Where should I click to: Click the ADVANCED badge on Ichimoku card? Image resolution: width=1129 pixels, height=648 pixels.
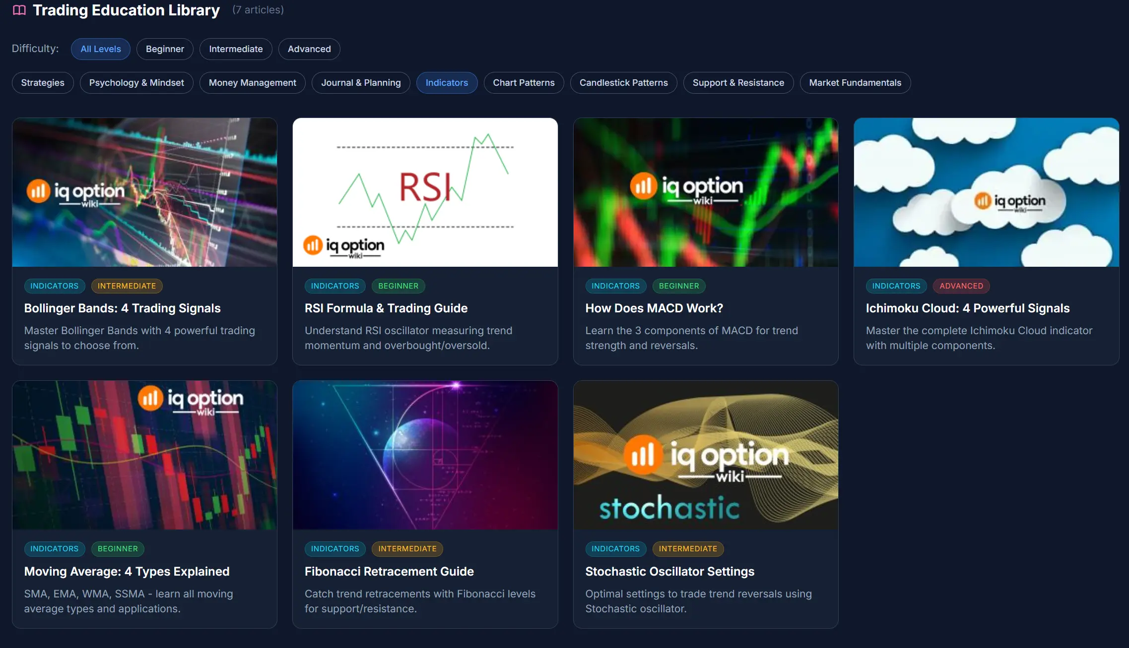point(961,286)
